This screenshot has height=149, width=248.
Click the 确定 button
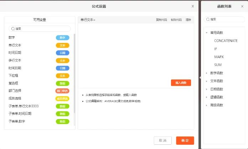pos(185,140)
